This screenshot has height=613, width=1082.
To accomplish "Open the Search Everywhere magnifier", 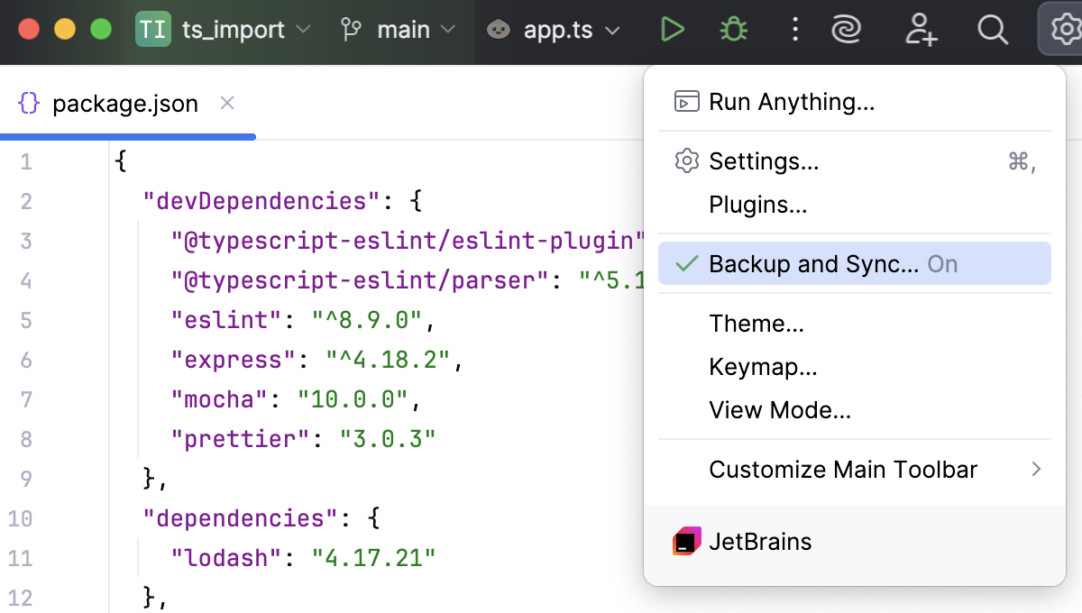I will (993, 29).
